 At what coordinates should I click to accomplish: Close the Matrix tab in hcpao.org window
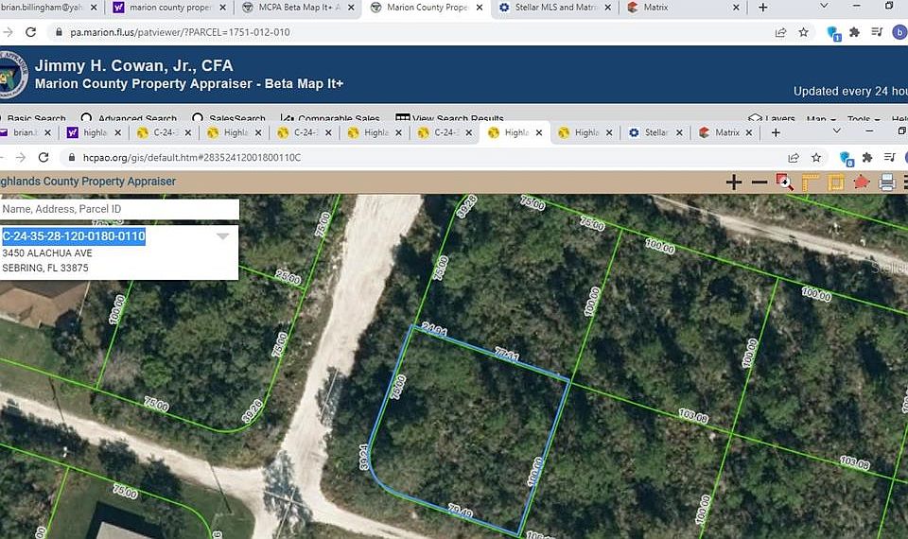[749, 132]
